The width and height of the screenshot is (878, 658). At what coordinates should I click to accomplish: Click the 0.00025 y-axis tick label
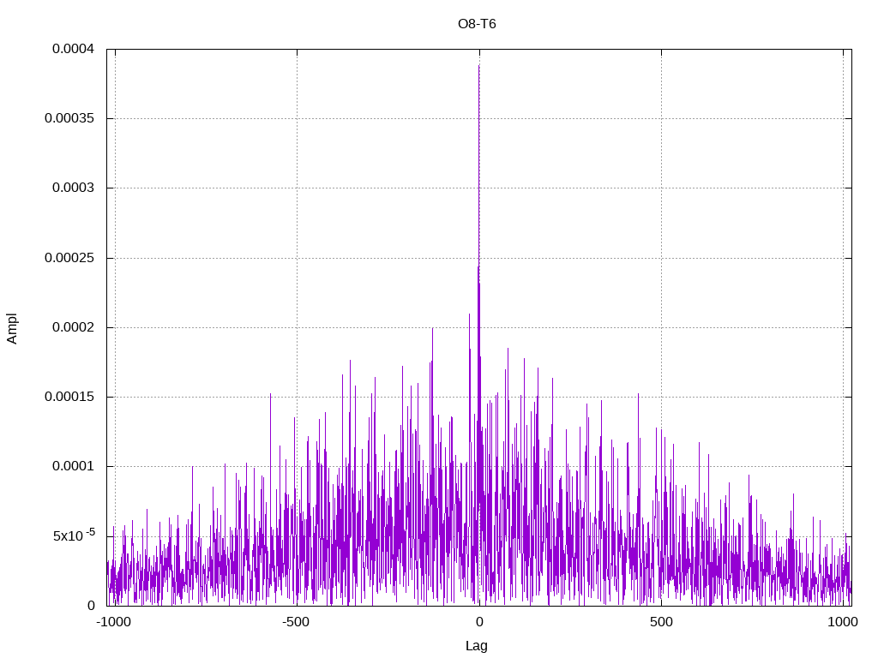pyautogui.click(x=69, y=258)
